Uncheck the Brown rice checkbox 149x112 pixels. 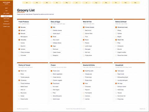point(19,71)
